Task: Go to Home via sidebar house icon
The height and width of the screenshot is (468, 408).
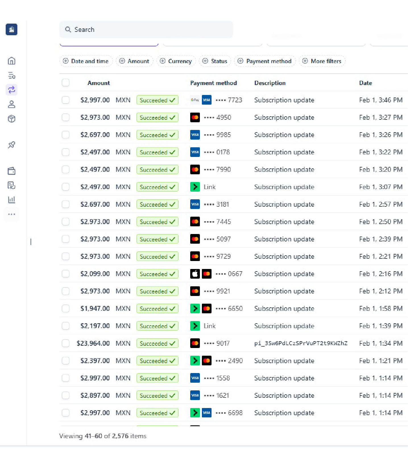Action: point(11,61)
